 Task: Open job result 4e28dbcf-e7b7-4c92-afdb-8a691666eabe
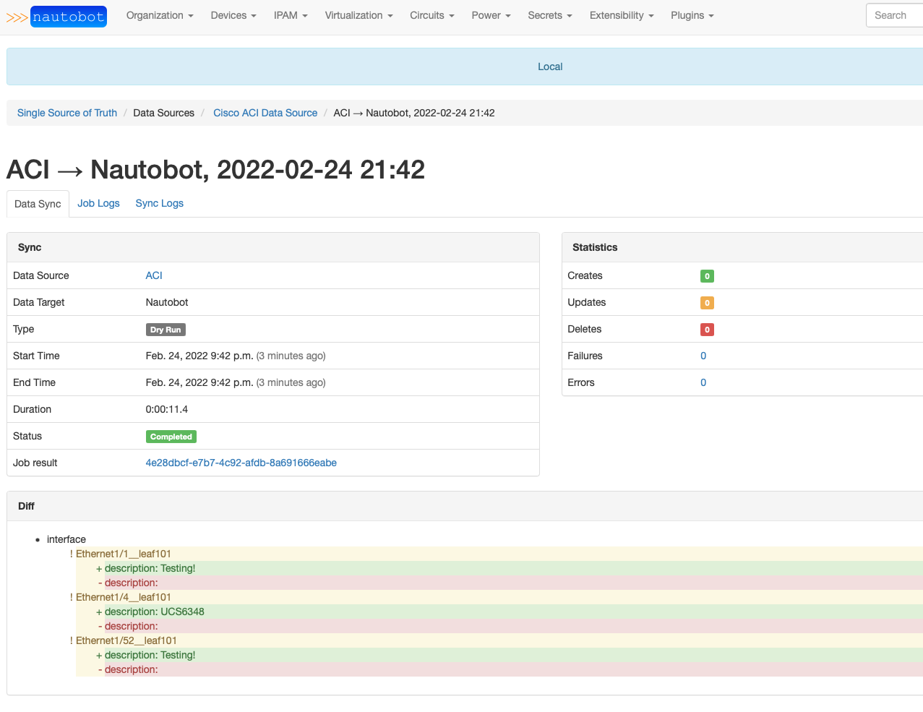(x=241, y=463)
